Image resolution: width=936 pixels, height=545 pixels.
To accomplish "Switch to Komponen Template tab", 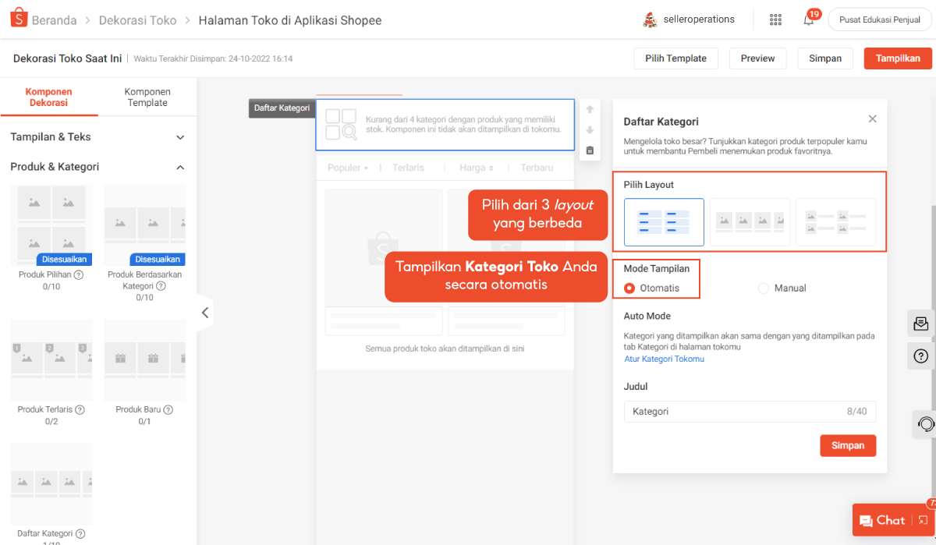I will (147, 97).
